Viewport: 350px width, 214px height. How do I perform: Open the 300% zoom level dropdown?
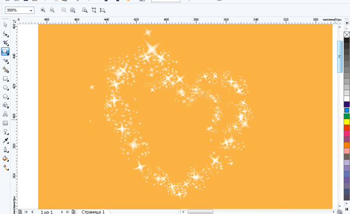click(31, 10)
